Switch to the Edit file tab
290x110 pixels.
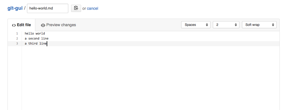click(21, 25)
